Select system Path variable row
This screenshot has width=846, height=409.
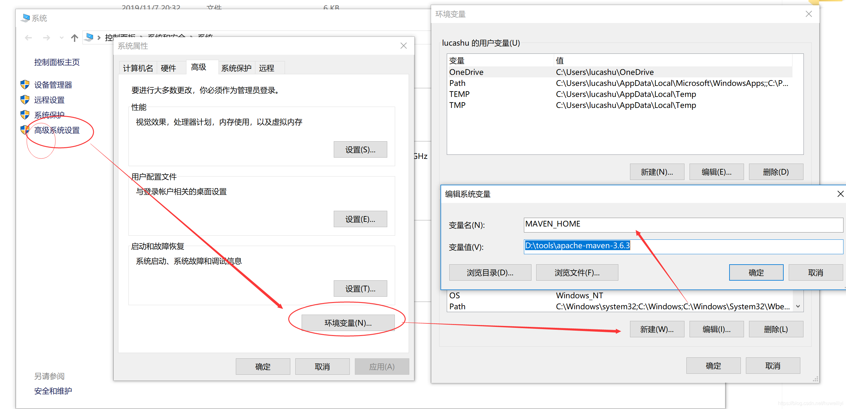tap(620, 306)
